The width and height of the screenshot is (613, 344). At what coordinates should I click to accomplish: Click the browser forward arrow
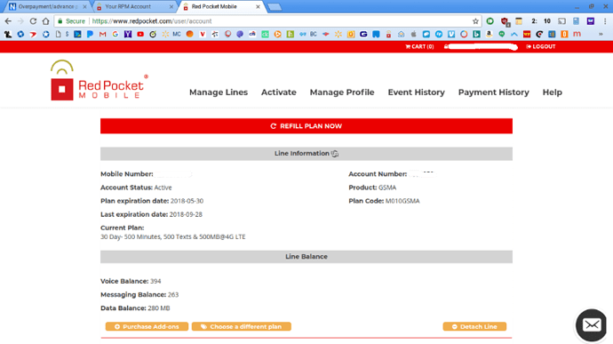tap(20, 21)
